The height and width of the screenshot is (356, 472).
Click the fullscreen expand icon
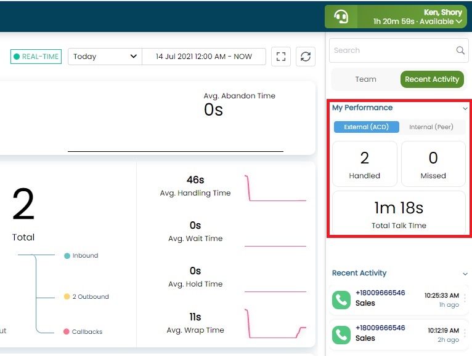281,57
